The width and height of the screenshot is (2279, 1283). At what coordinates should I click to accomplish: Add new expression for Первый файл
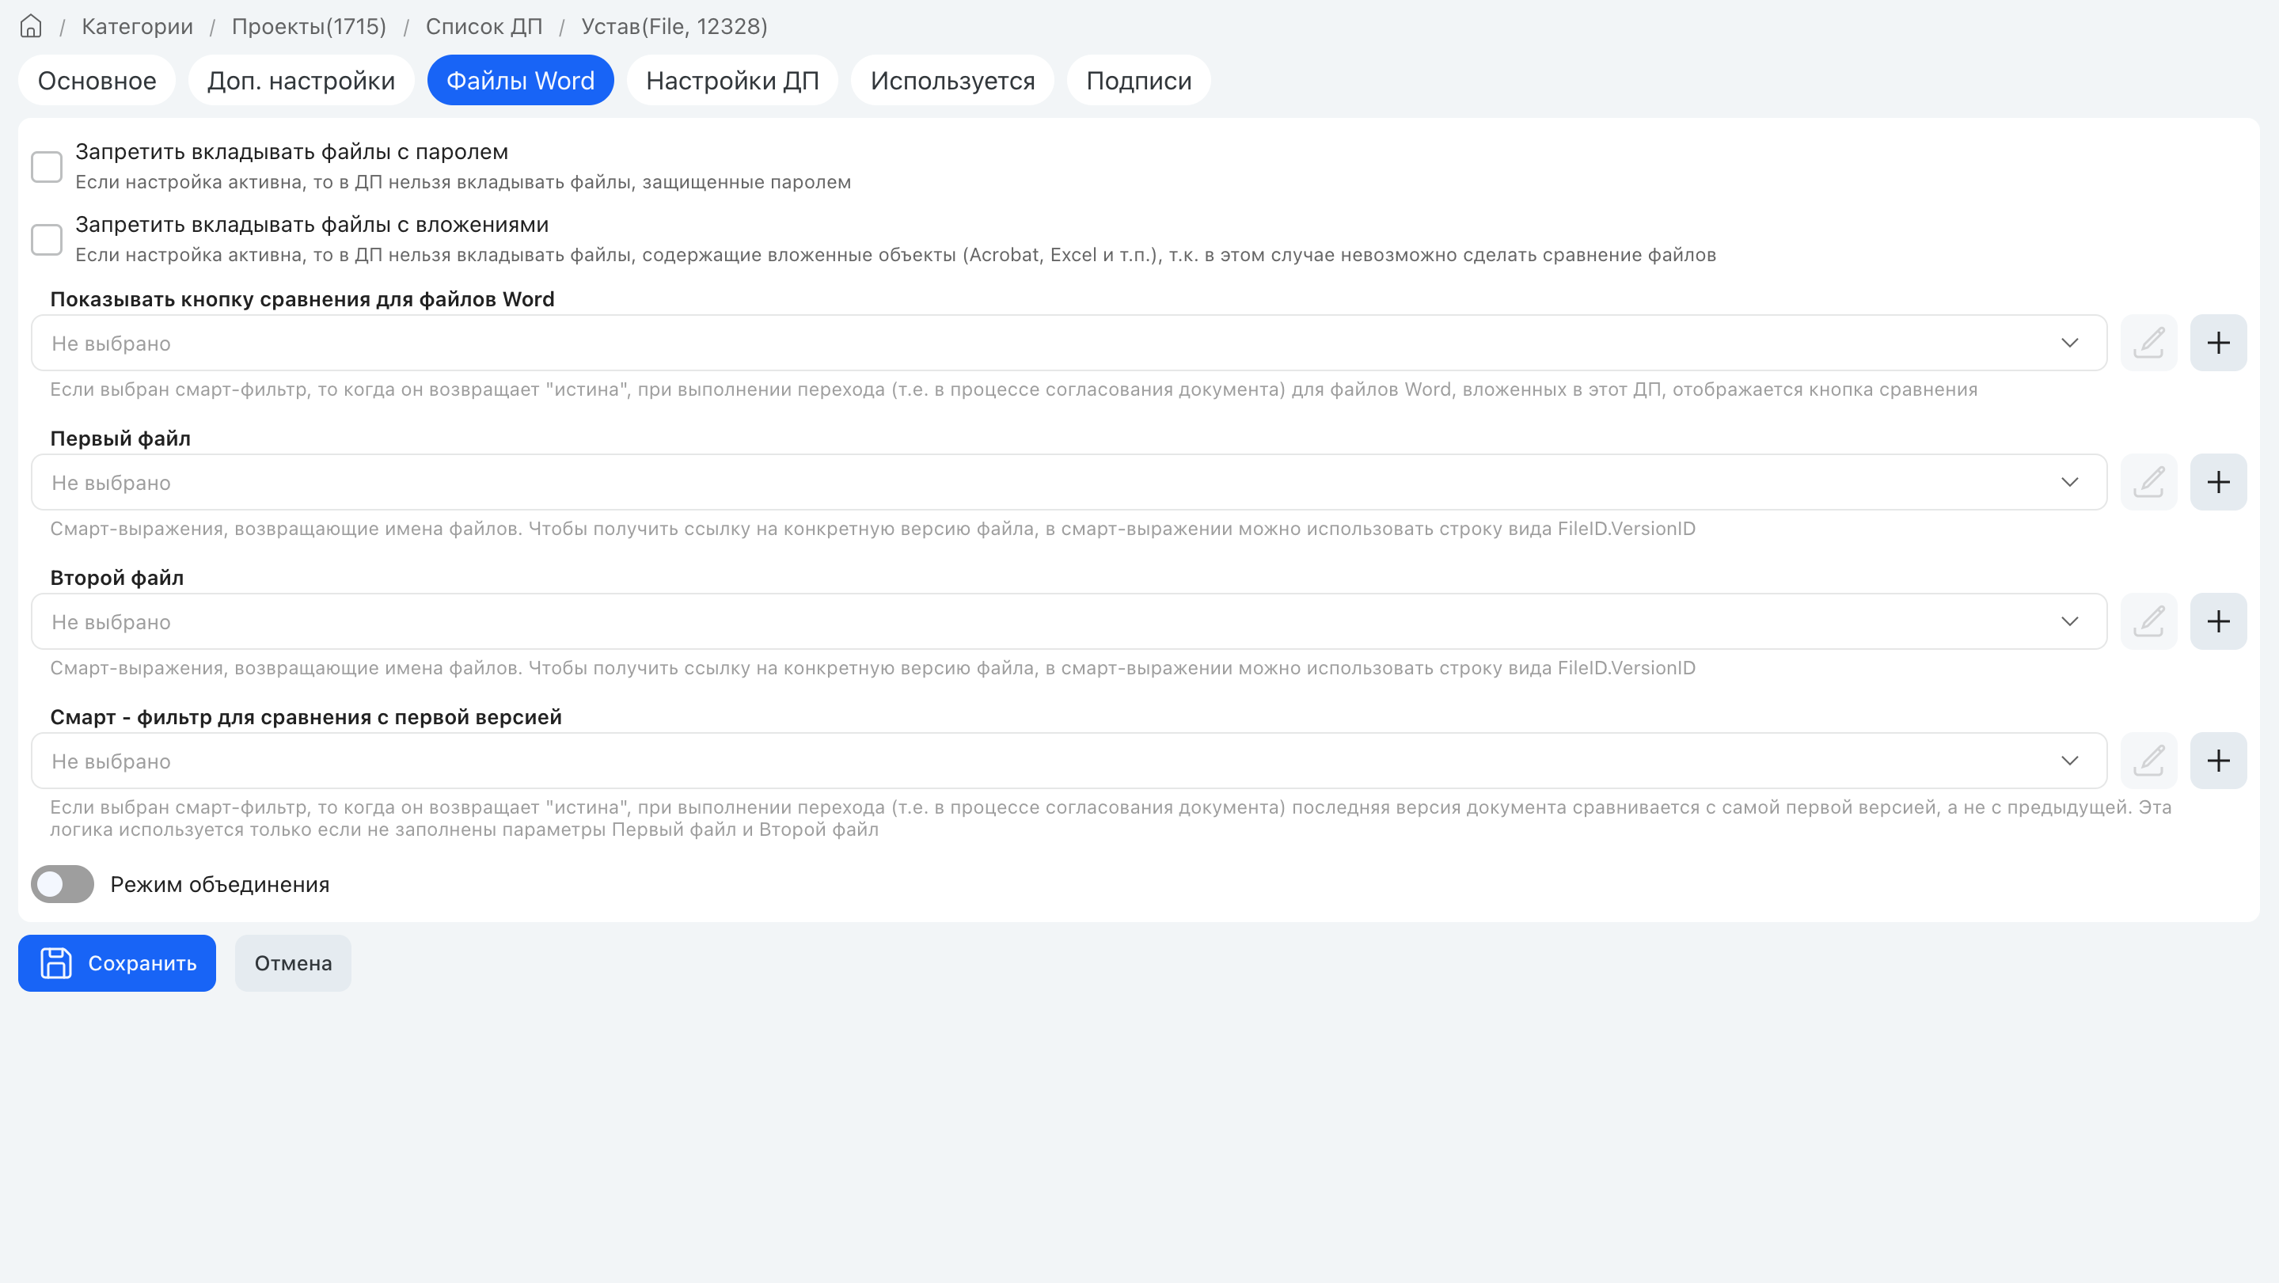(x=2218, y=482)
